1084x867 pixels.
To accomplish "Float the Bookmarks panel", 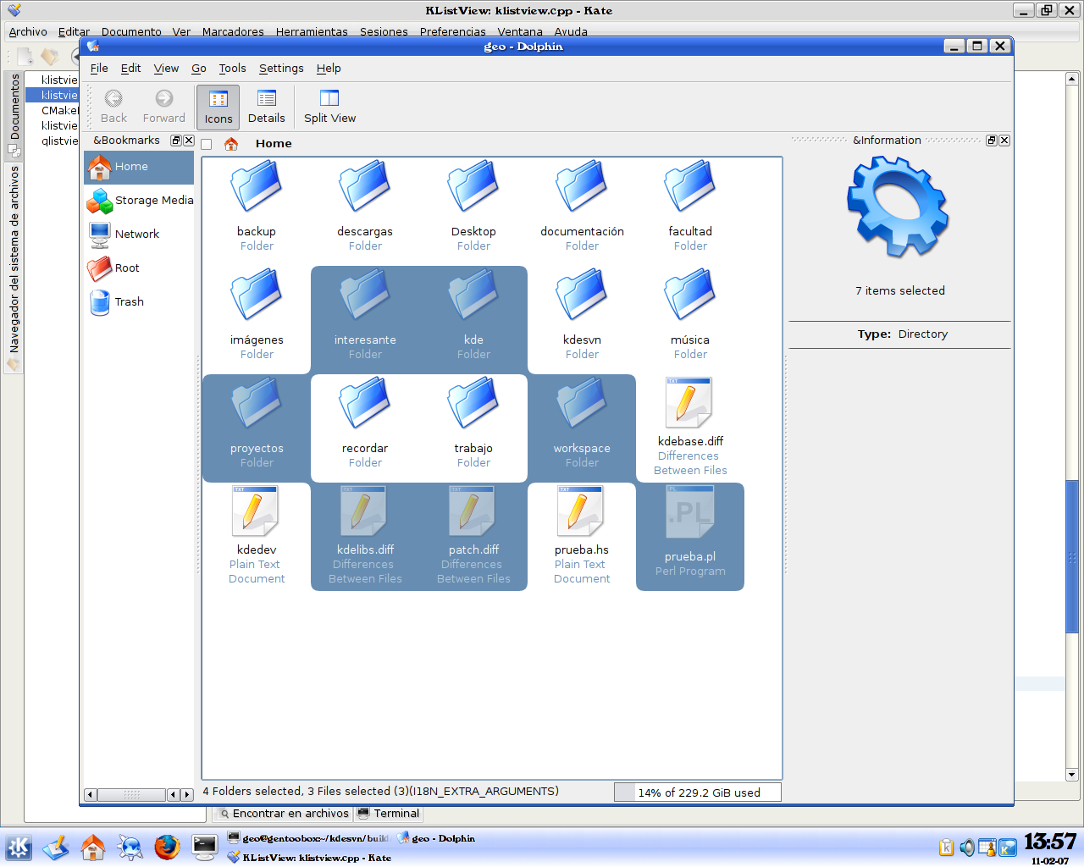I will 176,141.
